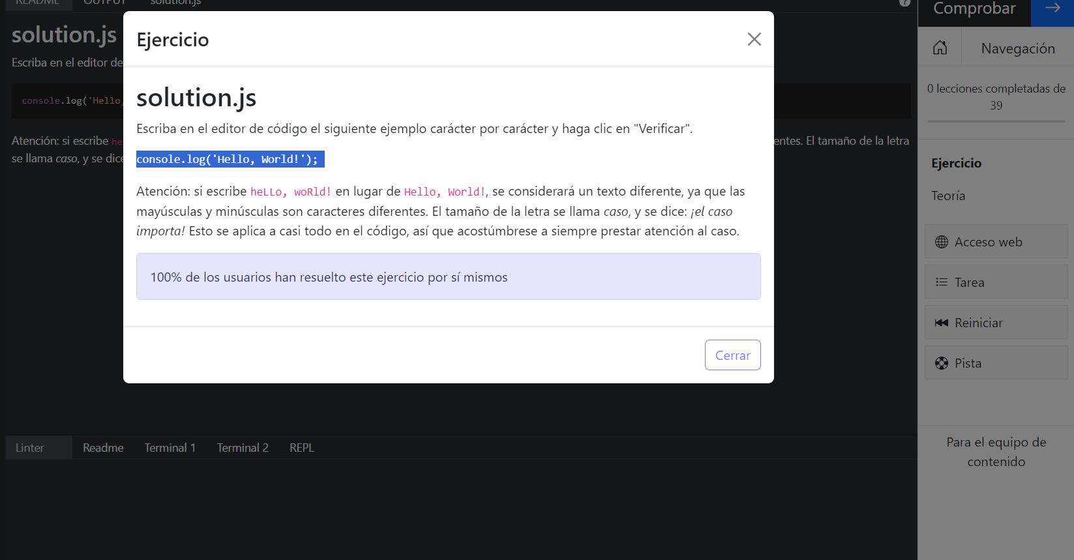Open the Navegación panel
The height and width of the screenshot is (560, 1074).
tap(1017, 49)
